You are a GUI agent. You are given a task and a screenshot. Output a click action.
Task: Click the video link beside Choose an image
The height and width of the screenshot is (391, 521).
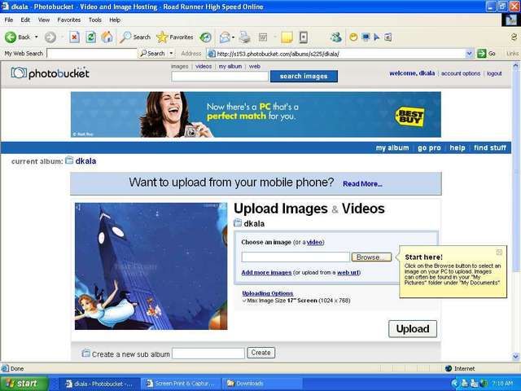(x=314, y=243)
